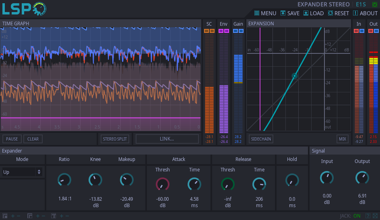Click the TIME GRAPH panel header

[x=101, y=23]
